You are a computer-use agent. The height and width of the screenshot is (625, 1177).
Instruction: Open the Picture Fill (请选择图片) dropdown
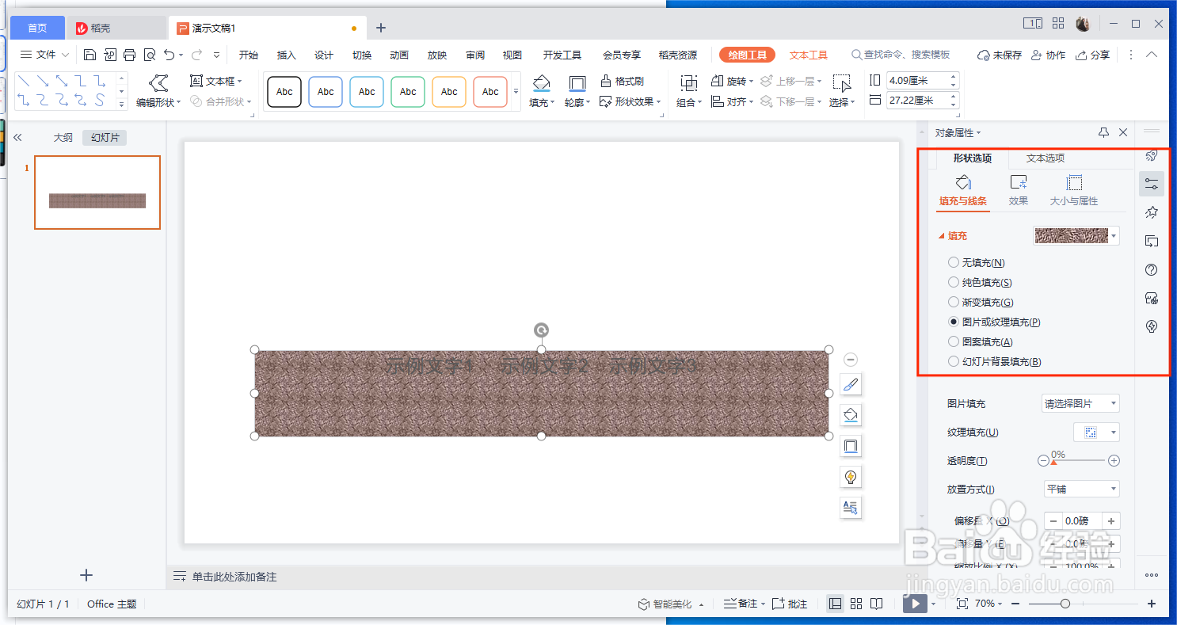pyautogui.click(x=1080, y=403)
